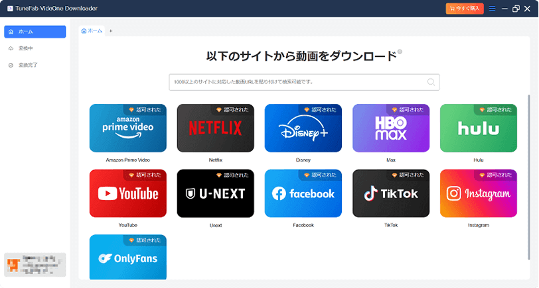This screenshot has width=539, height=288.
Task: Switch to the ホーム tab
Action: tap(92, 31)
